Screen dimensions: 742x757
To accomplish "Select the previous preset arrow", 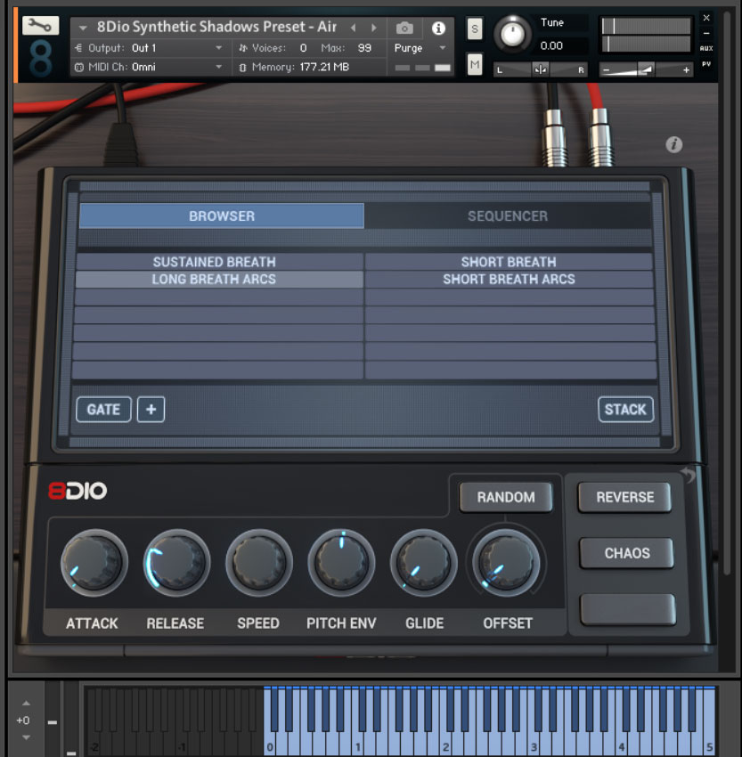I will pyautogui.click(x=354, y=28).
